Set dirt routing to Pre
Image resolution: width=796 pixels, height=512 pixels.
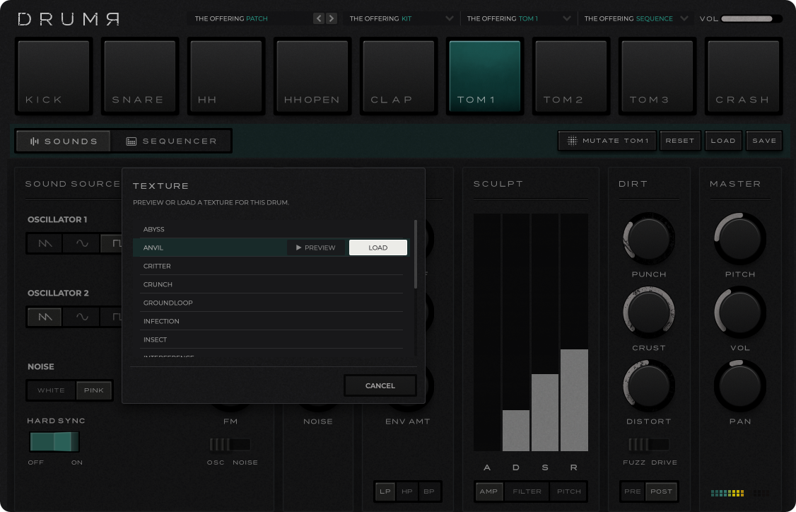tap(633, 491)
